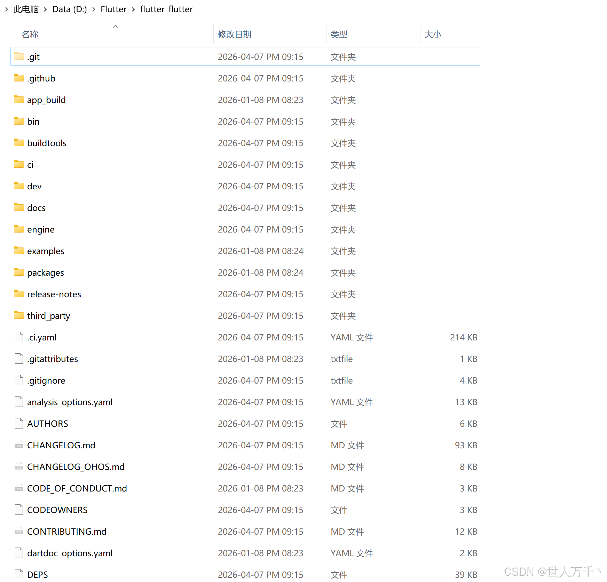Screen dimensions: 607x582
Task: Select the .gitattributes file icon
Action: click(x=19, y=359)
